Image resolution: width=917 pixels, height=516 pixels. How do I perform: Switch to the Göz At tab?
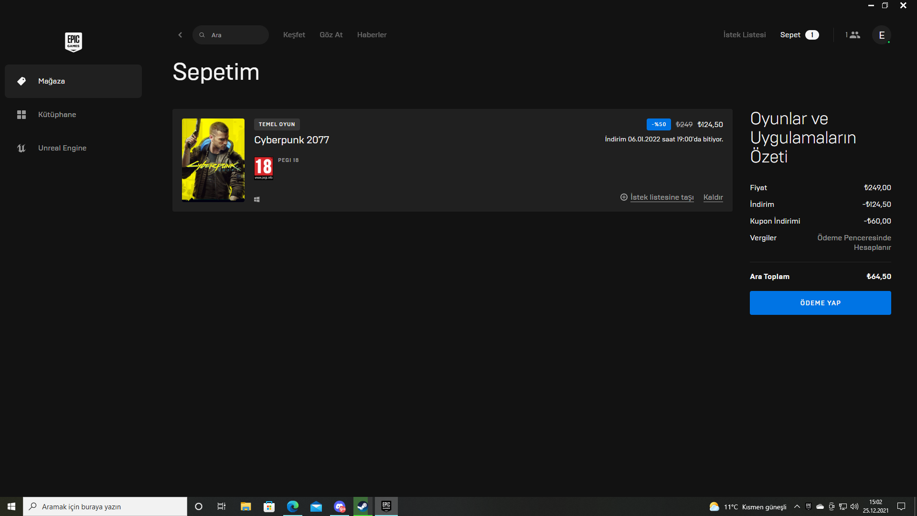pyautogui.click(x=331, y=35)
